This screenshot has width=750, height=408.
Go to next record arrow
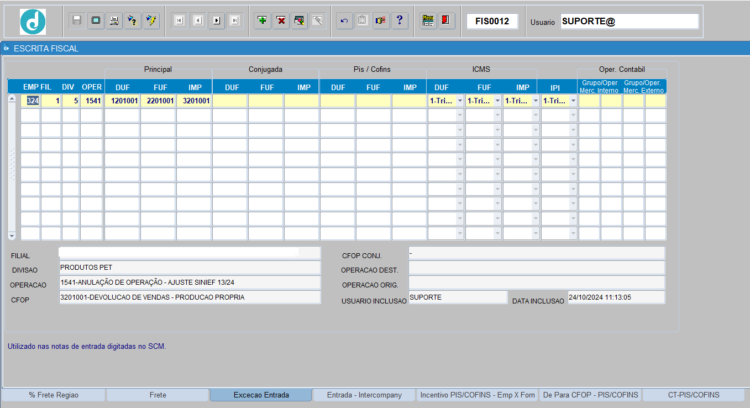216,20
